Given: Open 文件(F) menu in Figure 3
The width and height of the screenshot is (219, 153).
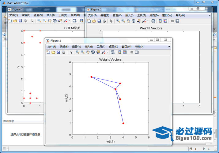Looking at the screenshot, I should (x=52, y=47).
